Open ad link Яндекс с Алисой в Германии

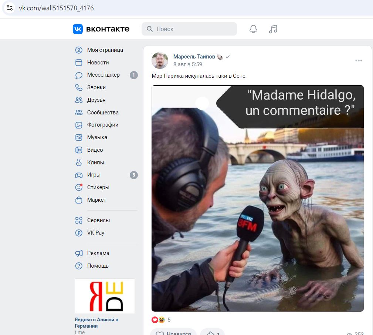(x=96, y=323)
